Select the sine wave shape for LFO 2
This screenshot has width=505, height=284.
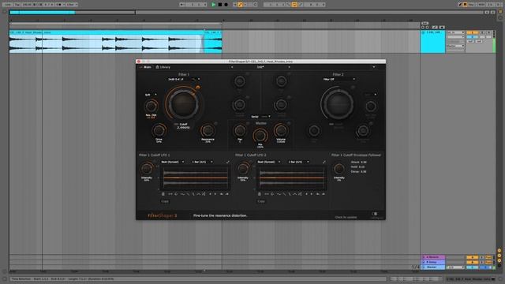279,194
